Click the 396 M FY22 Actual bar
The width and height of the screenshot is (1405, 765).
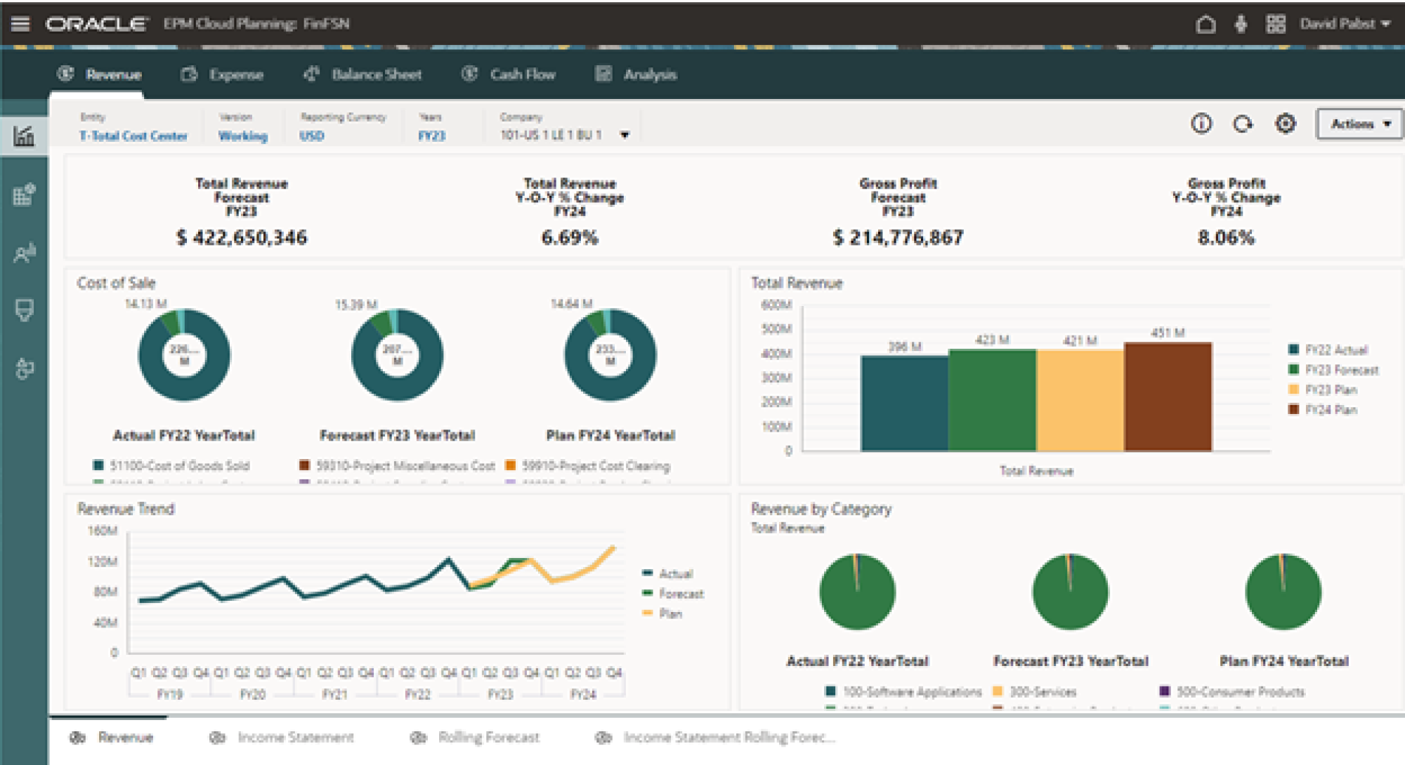pos(905,404)
